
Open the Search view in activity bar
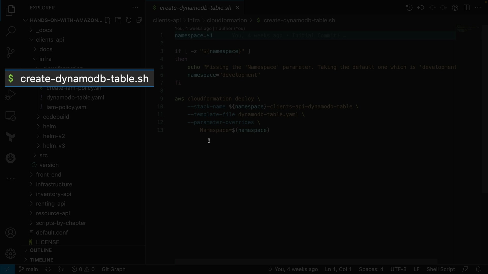(10, 31)
